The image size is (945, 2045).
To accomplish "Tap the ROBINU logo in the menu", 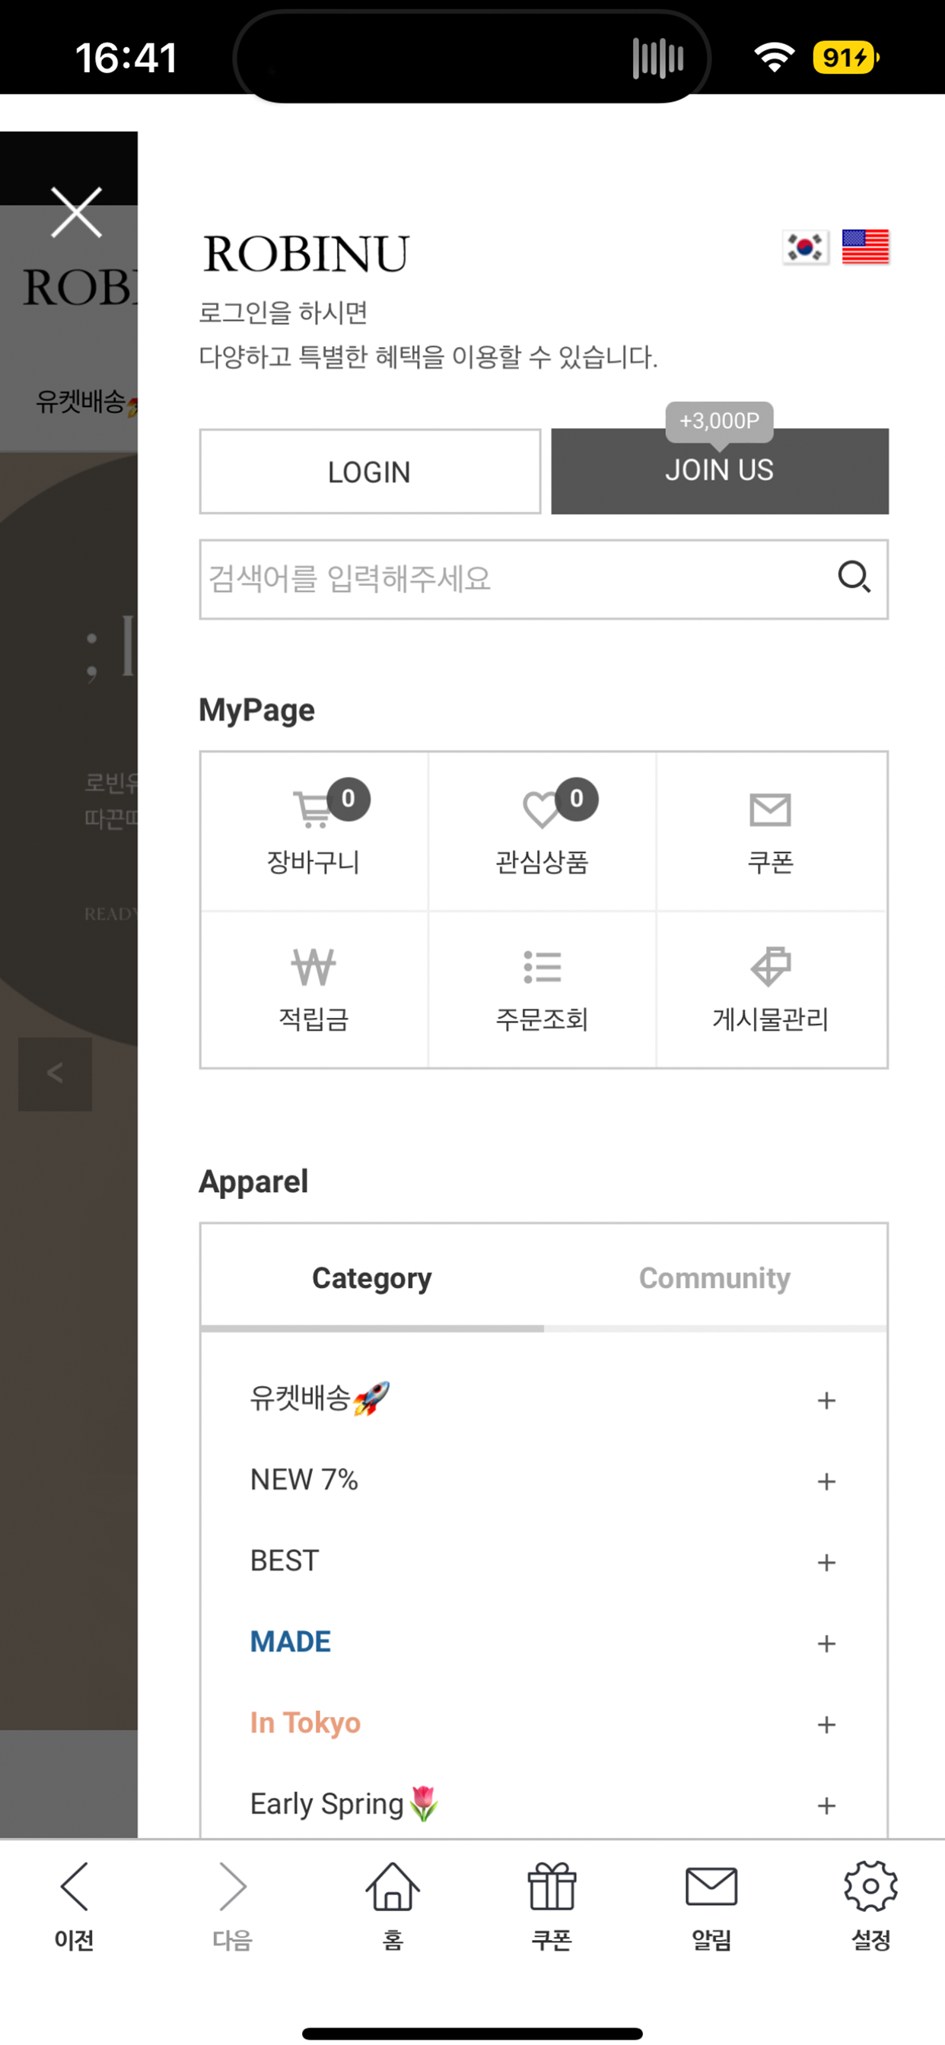I will pyautogui.click(x=306, y=254).
